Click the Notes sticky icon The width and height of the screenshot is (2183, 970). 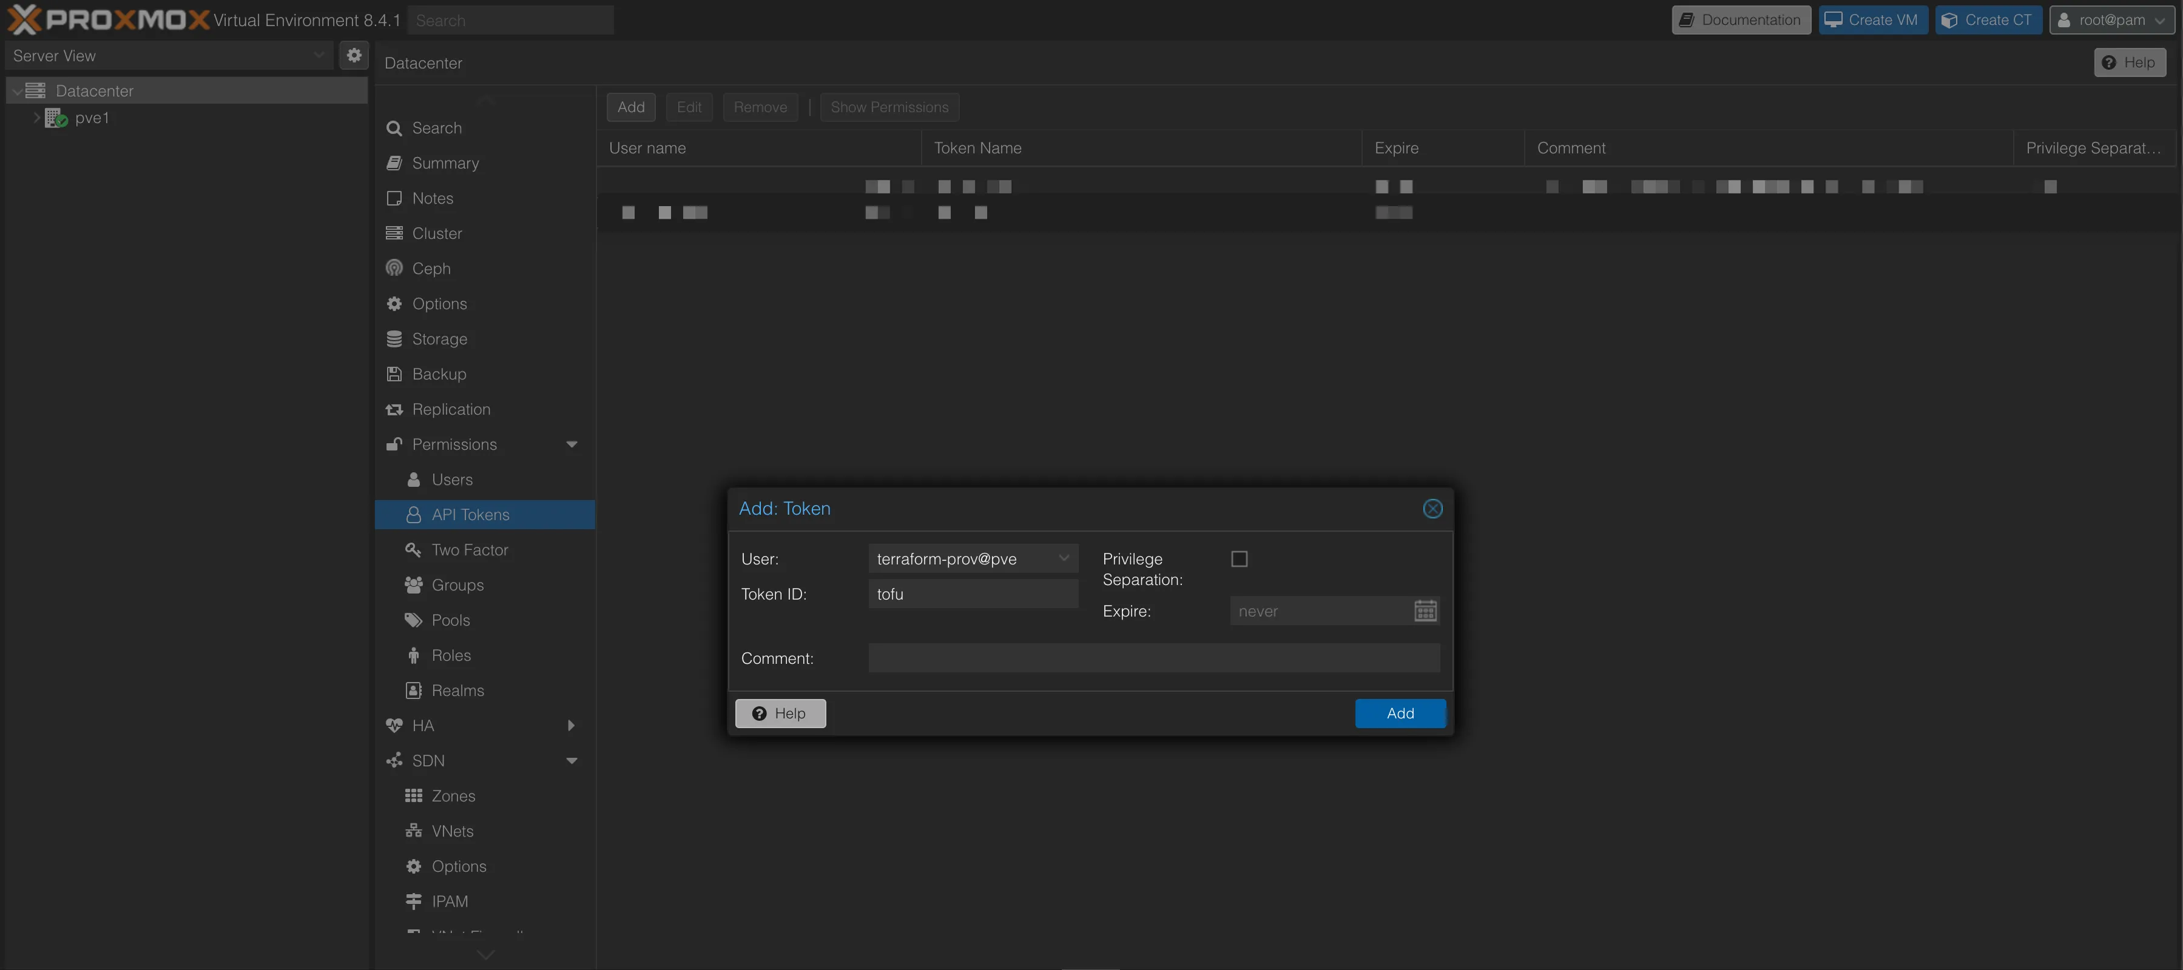coord(394,198)
